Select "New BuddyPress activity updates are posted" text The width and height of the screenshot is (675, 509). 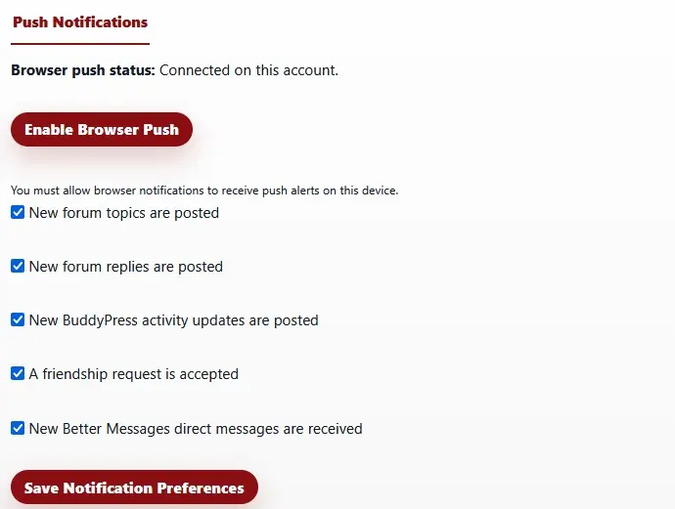(174, 320)
